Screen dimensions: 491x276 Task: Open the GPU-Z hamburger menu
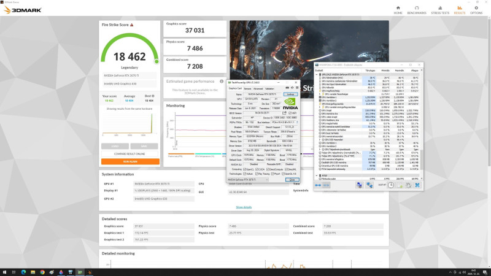297,88
